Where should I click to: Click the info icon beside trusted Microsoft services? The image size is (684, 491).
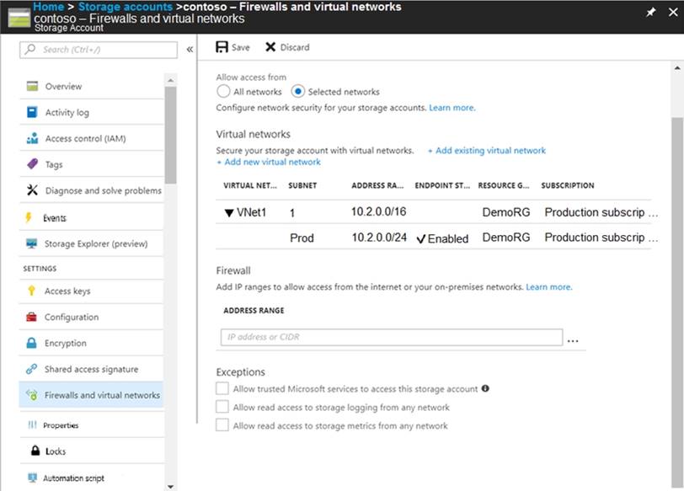click(485, 388)
